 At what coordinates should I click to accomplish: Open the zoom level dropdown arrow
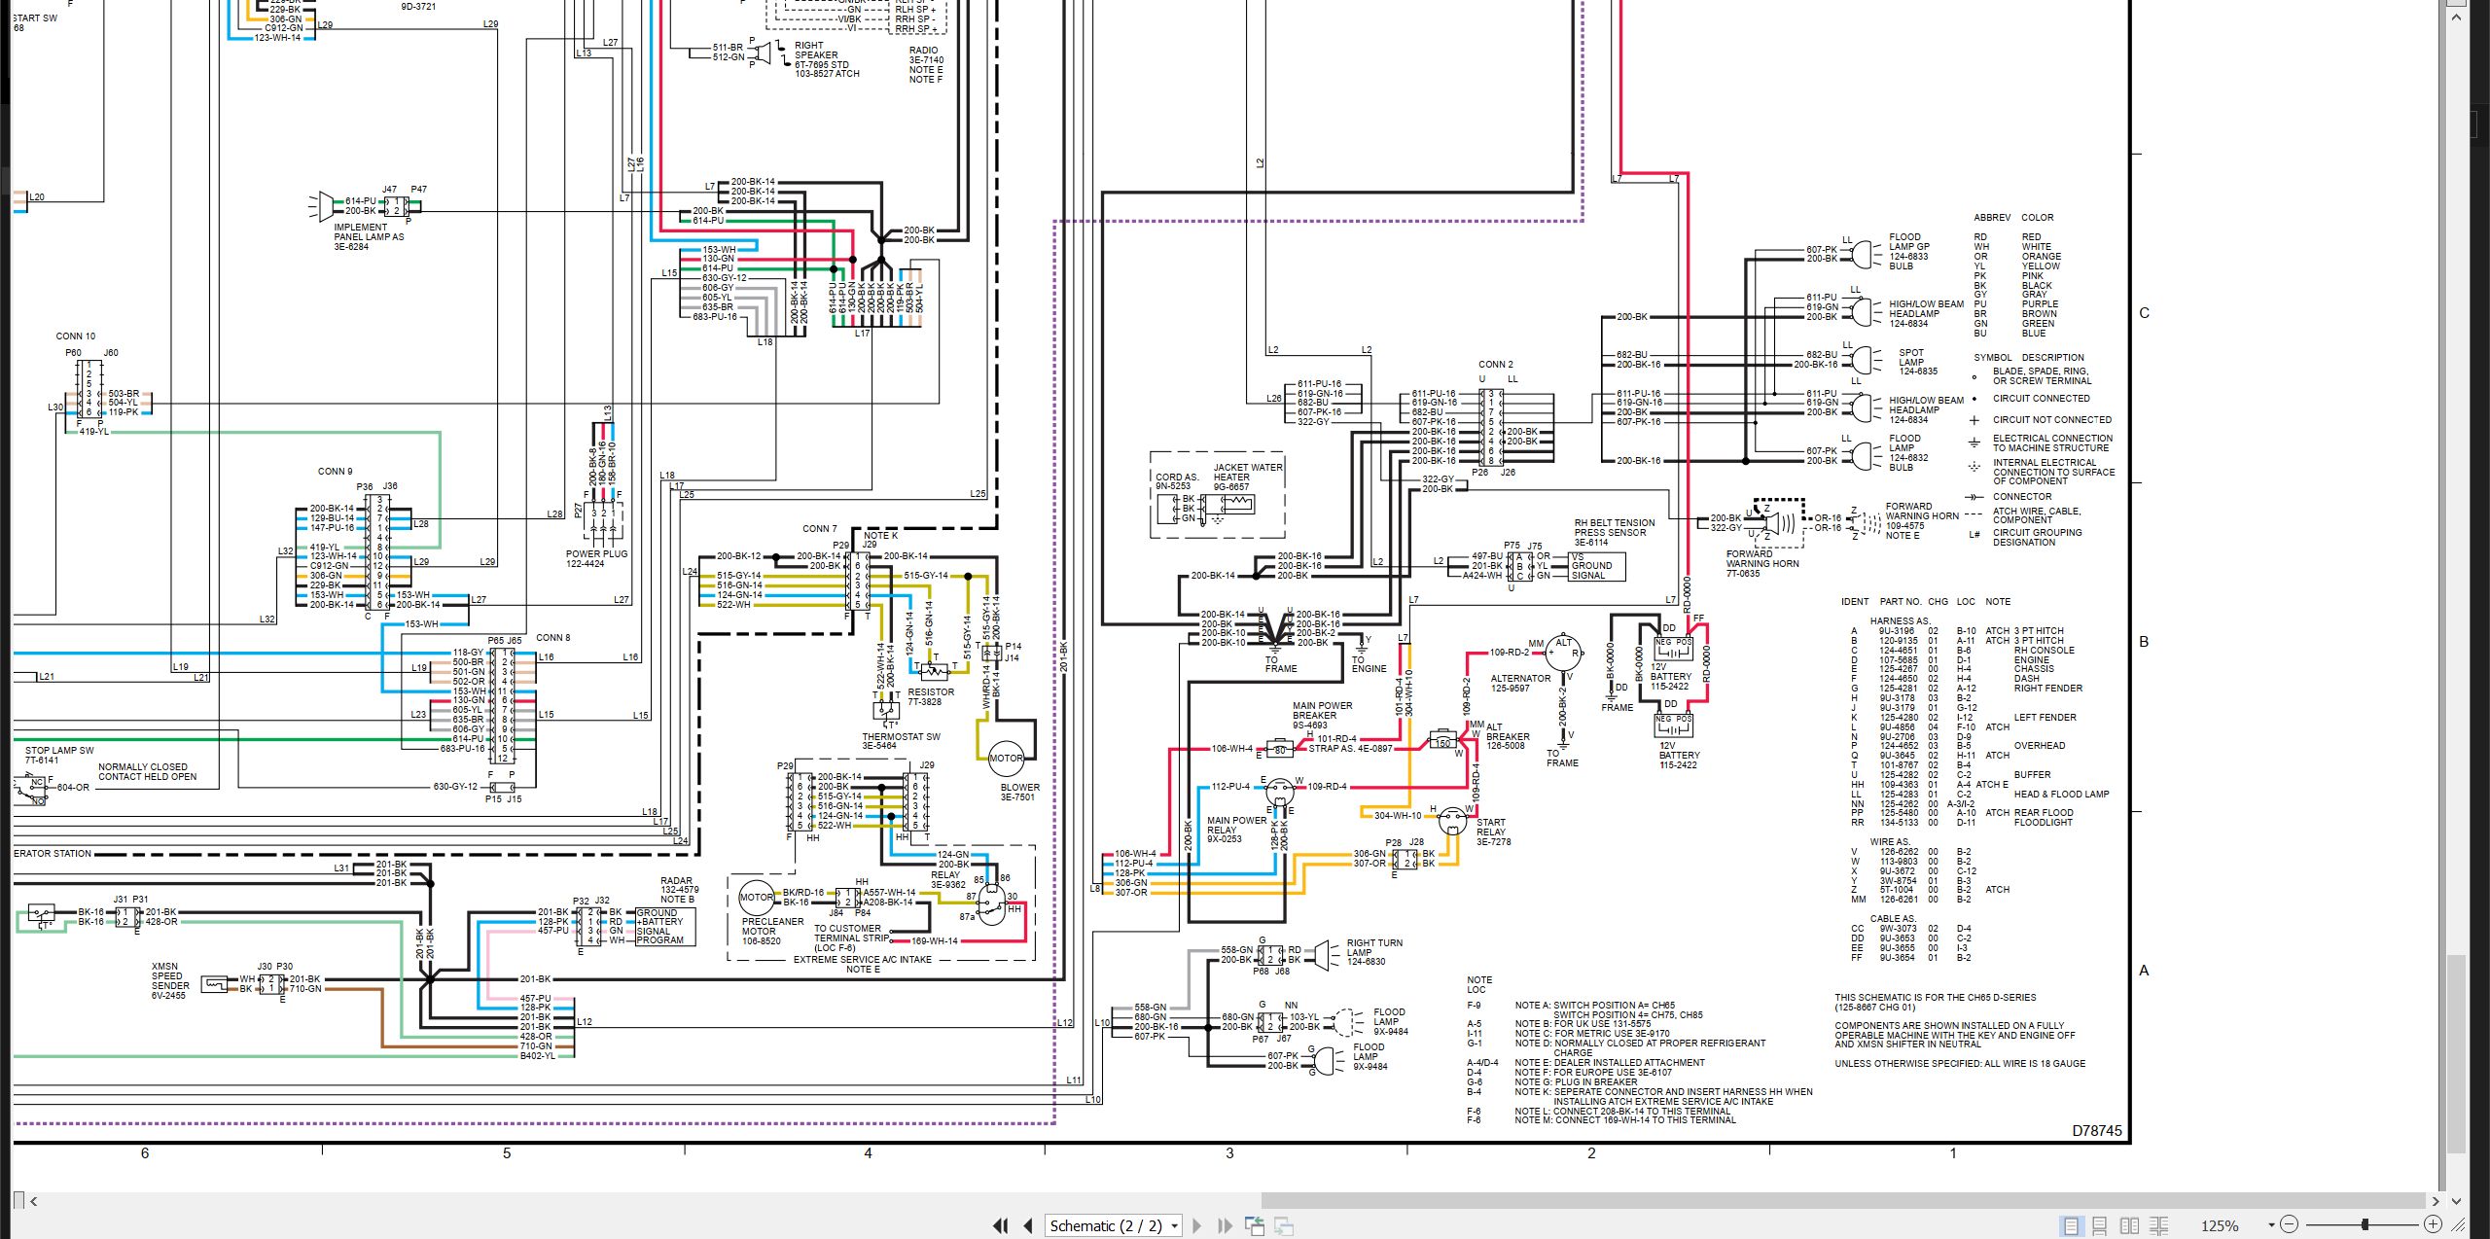pyautogui.click(x=2271, y=1225)
